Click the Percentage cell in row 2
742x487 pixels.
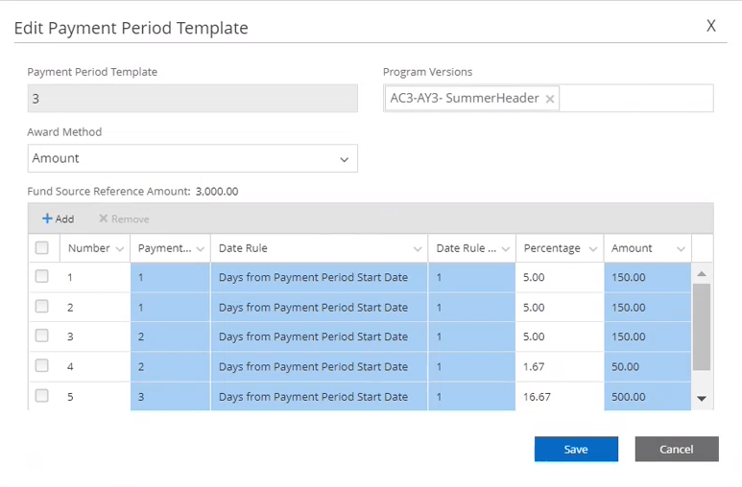pos(560,308)
